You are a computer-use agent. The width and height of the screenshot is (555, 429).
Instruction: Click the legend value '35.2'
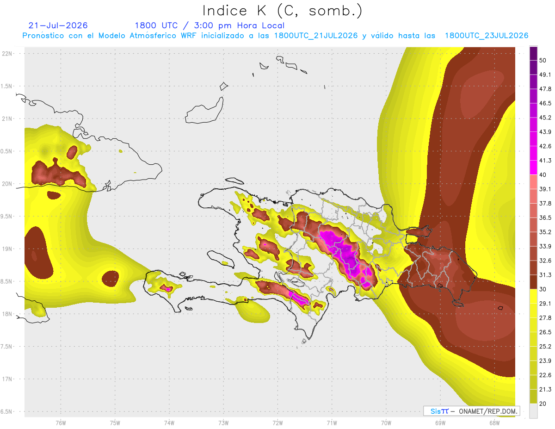[545, 232]
